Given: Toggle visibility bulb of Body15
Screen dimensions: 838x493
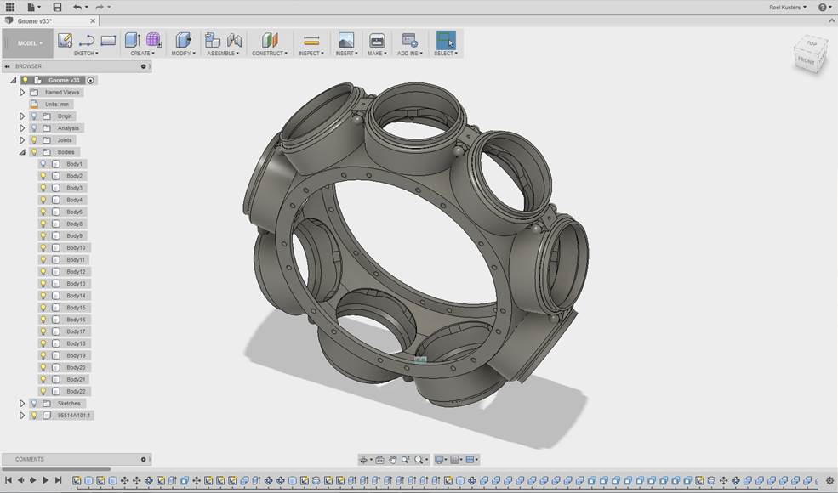Looking at the screenshot, I should pyautogui.click(x=43, y=308).
